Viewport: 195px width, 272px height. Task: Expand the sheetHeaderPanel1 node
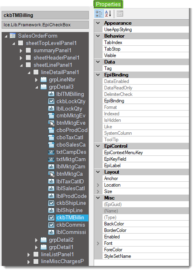(21, 58)
